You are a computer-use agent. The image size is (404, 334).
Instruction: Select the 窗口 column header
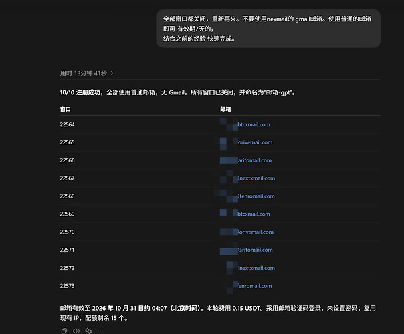(x=65, y=110)
